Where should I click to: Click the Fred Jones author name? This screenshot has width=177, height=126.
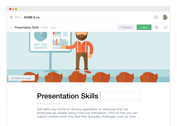46,104
